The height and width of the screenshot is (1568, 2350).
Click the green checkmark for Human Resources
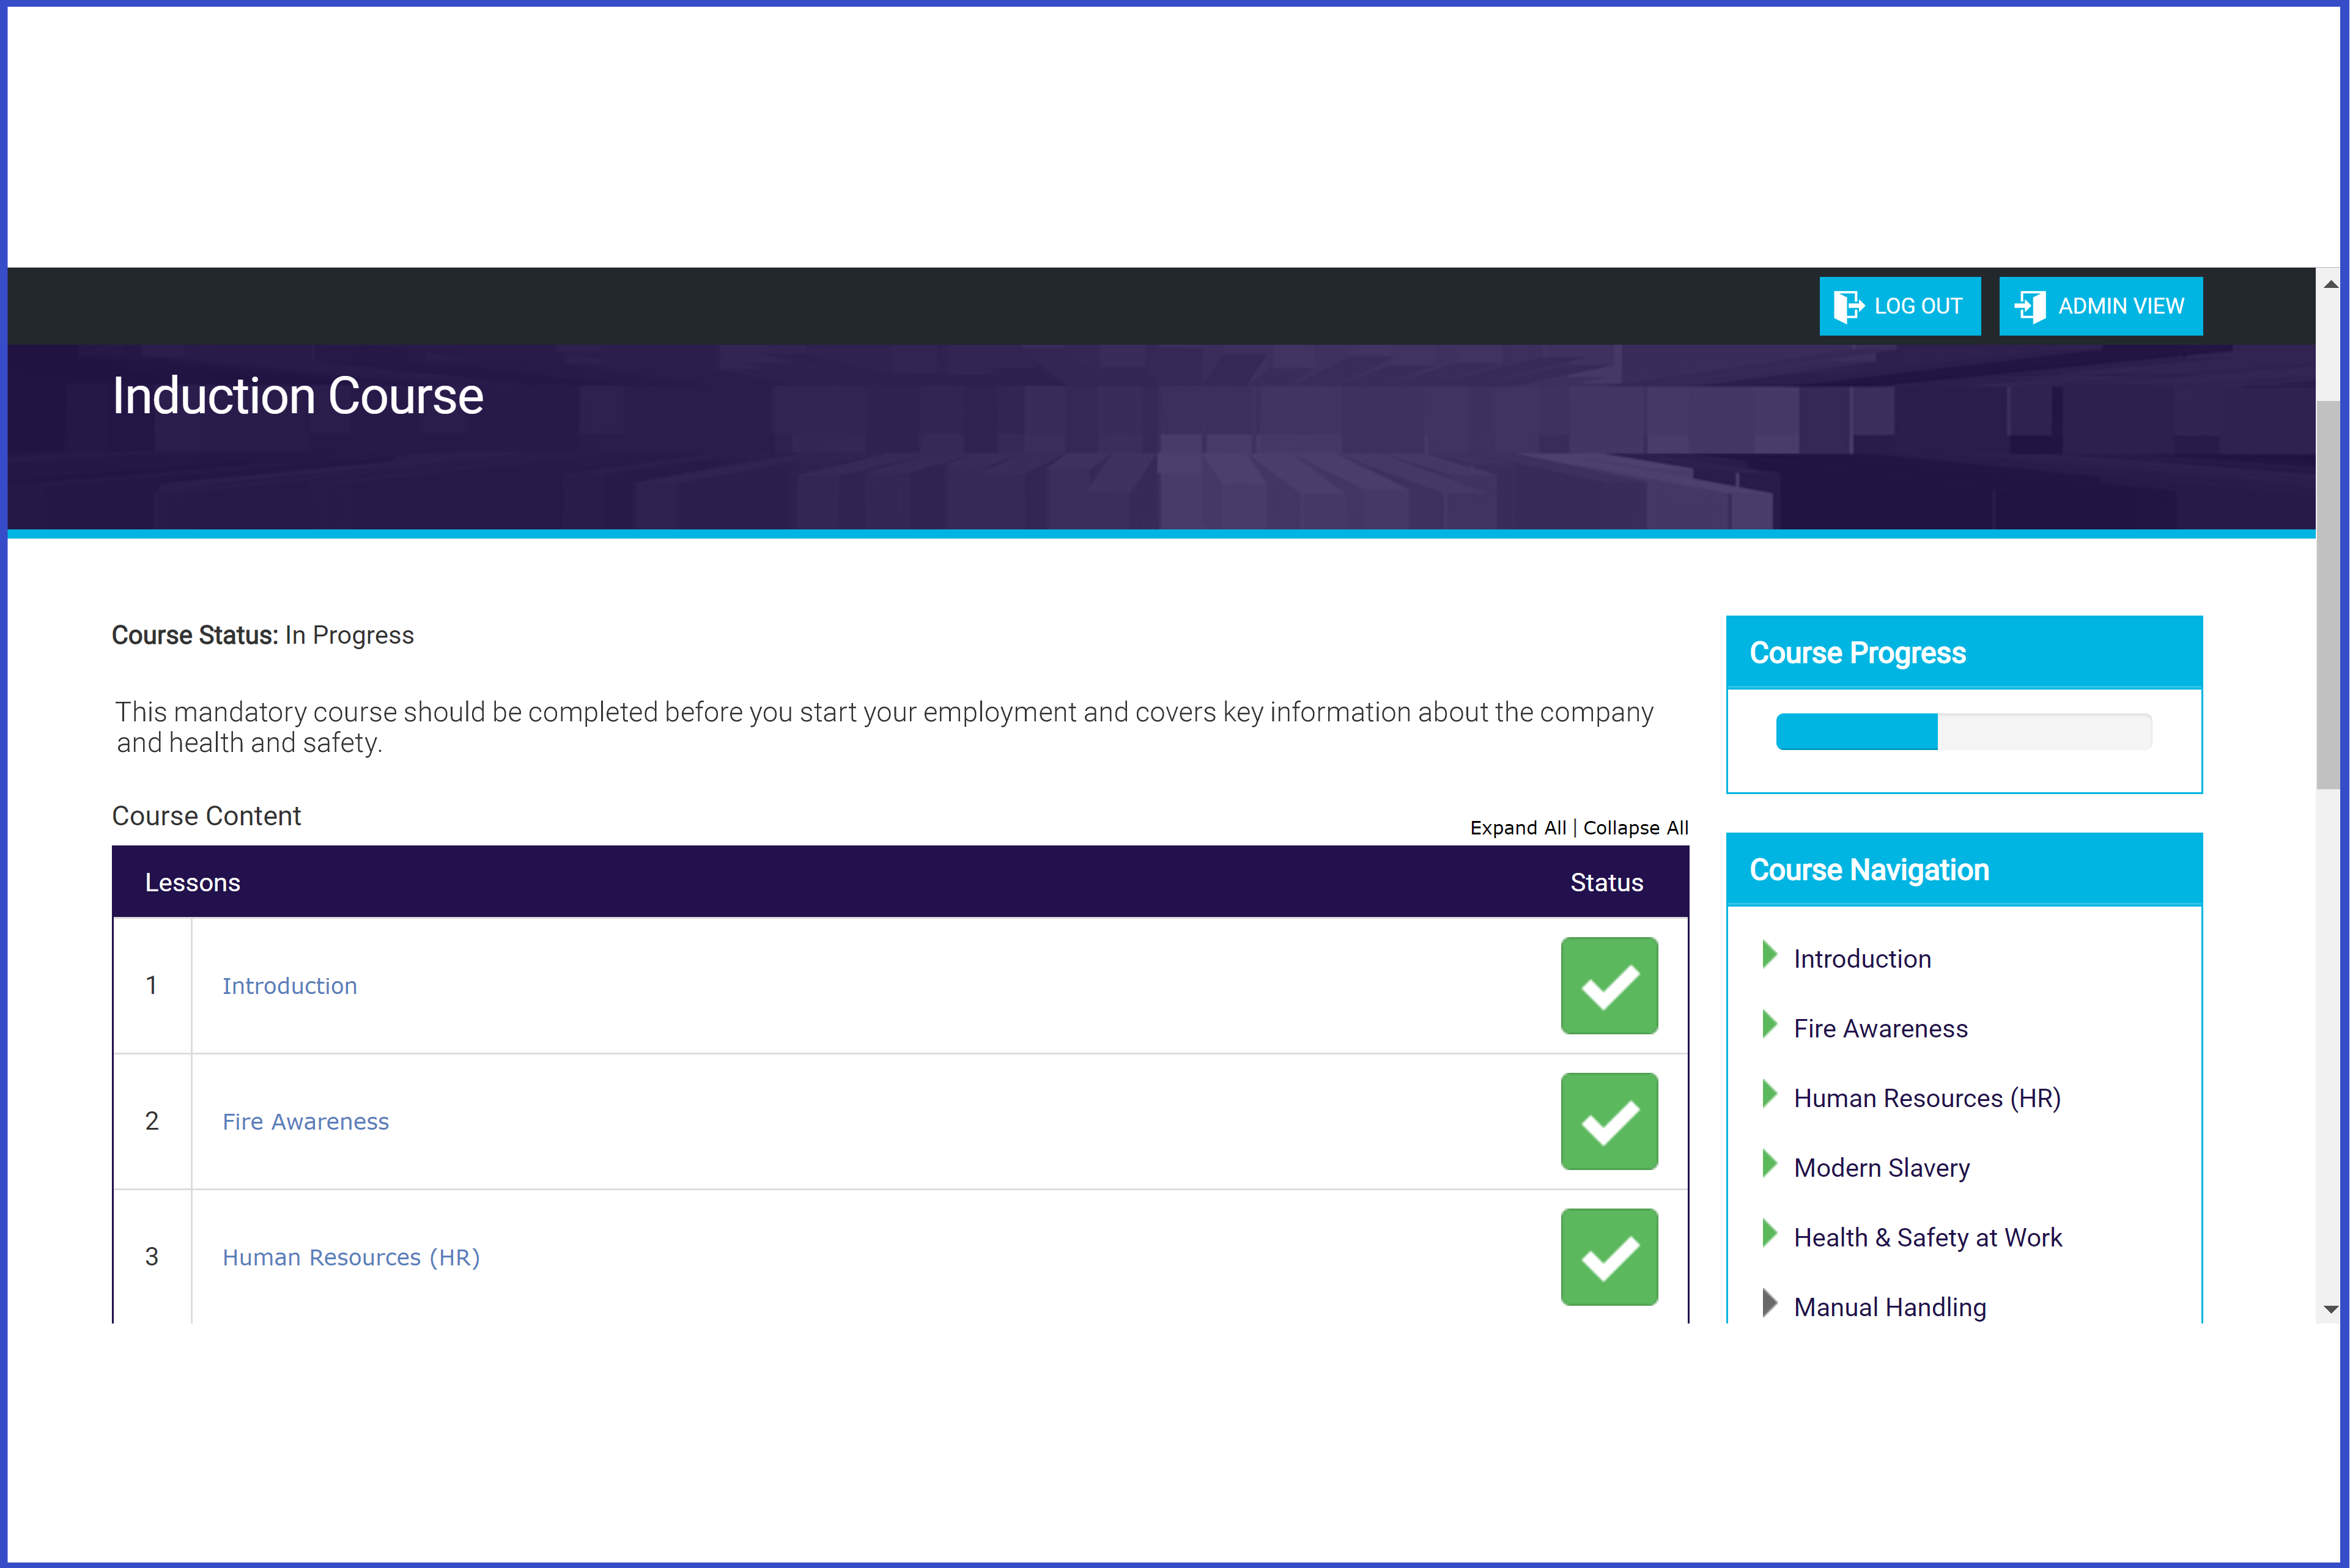tap(1609, 1257)
